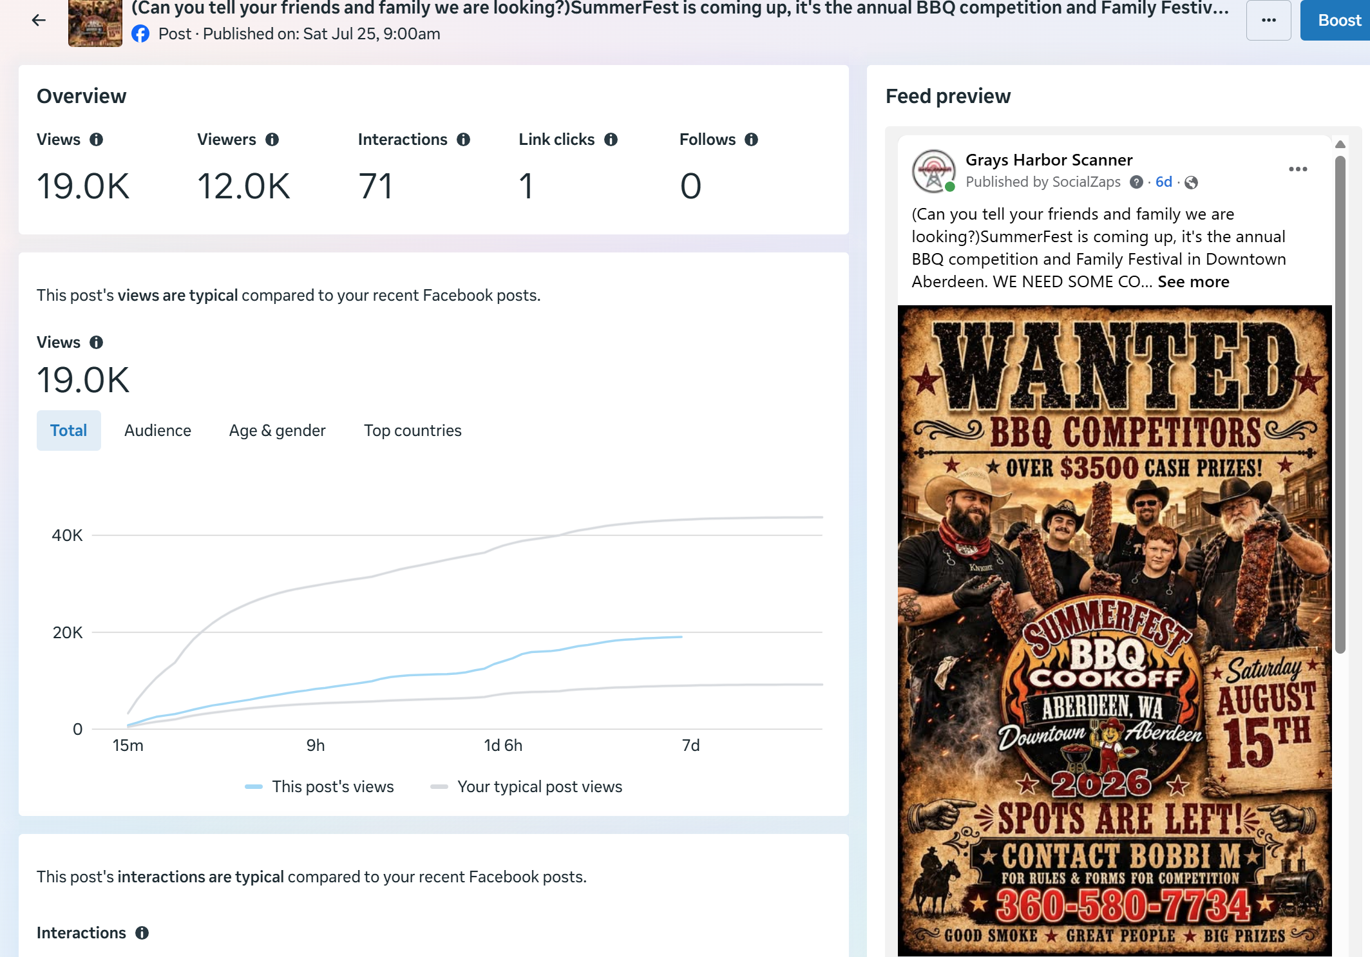The image size is (1370, 957).
Task: Toggle This post's views legend entry
Action: point(319,787)
